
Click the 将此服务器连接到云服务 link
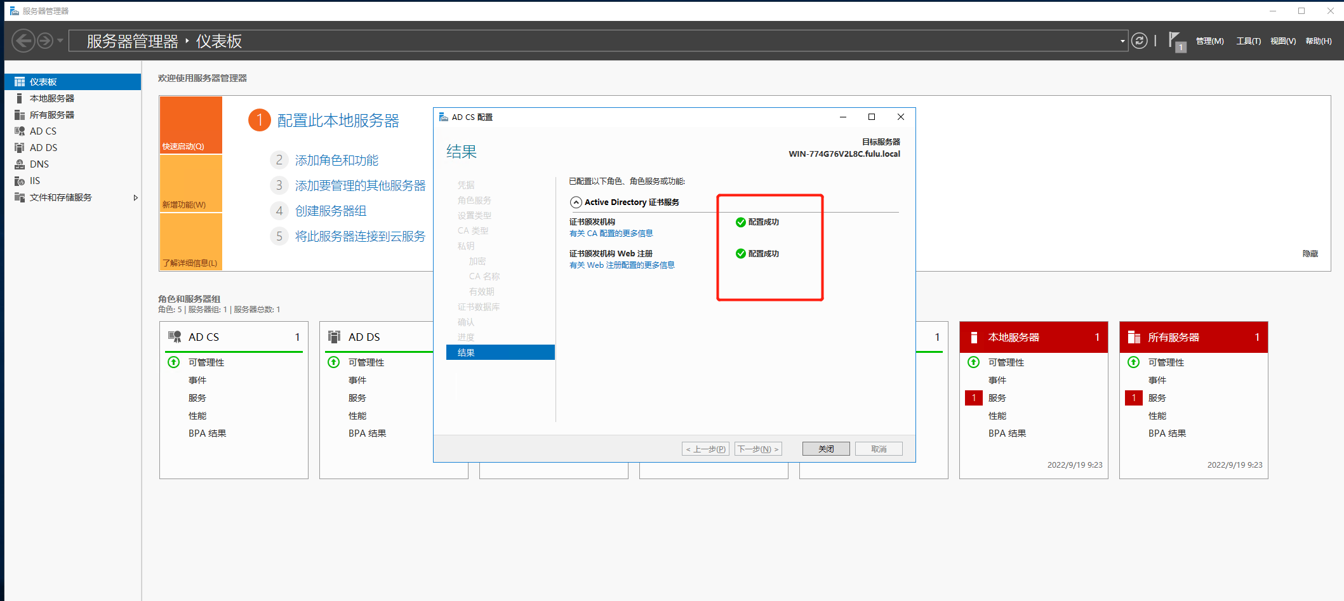[360, 236]
